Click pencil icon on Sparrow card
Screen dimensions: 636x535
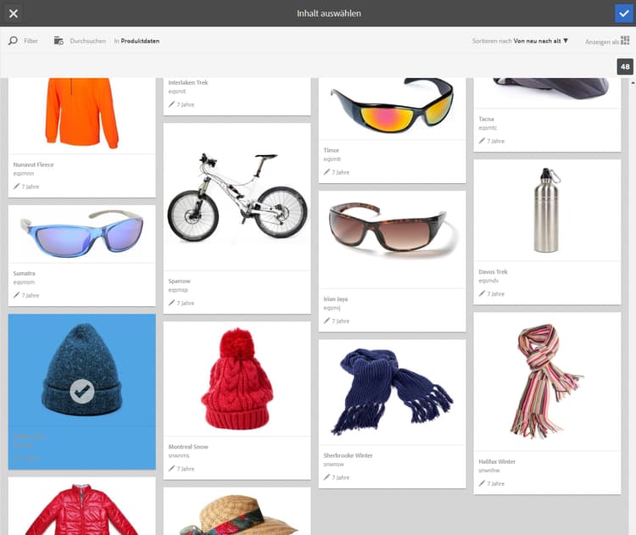171,303
